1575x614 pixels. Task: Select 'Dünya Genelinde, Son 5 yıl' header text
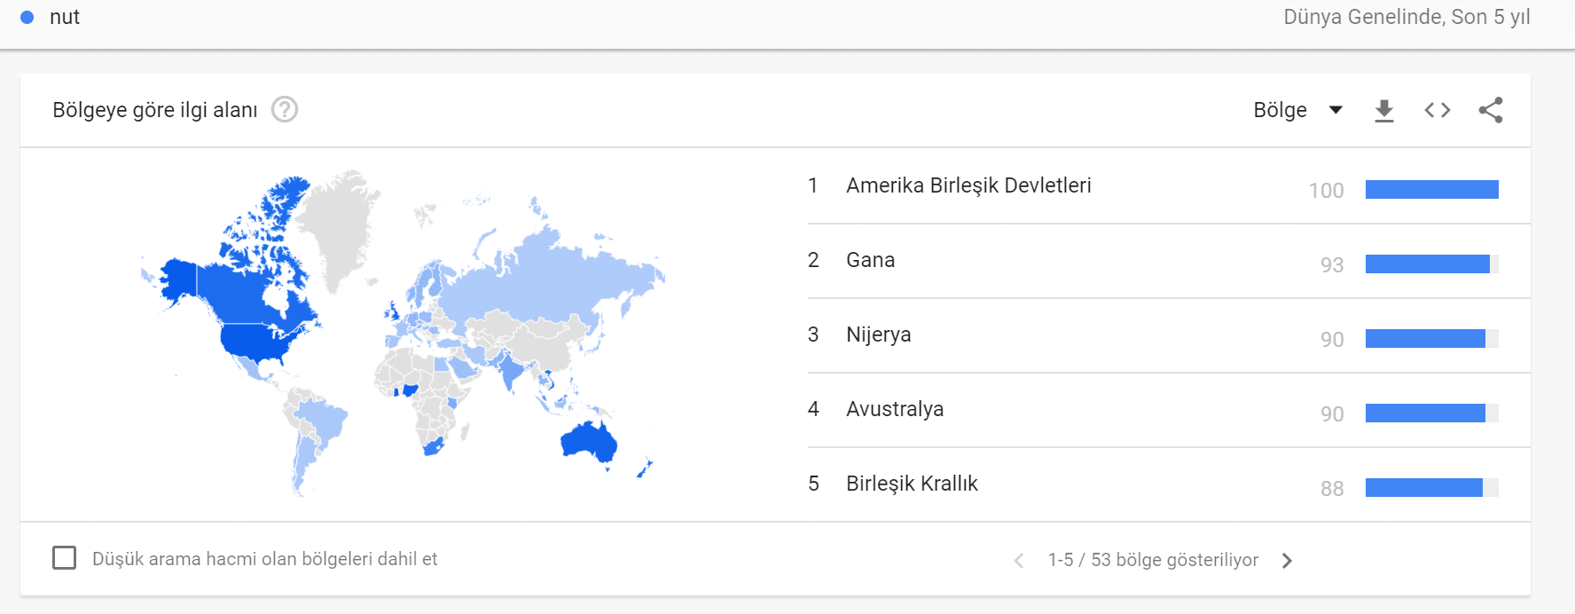tap(1406, 15)
